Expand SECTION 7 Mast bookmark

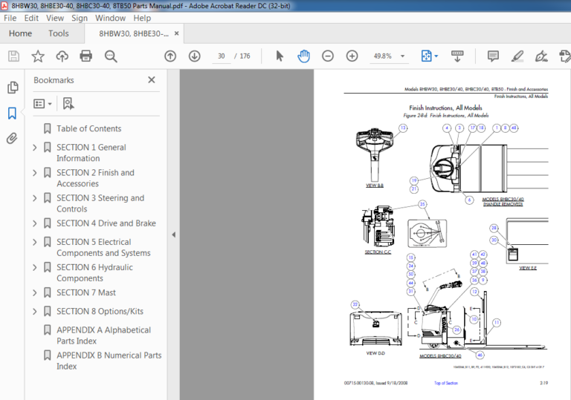(35, 292)
